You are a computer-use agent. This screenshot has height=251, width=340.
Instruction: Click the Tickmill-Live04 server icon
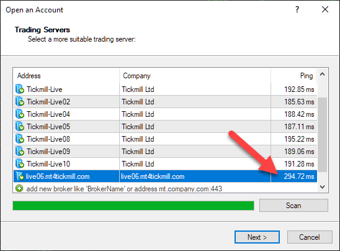20,114
